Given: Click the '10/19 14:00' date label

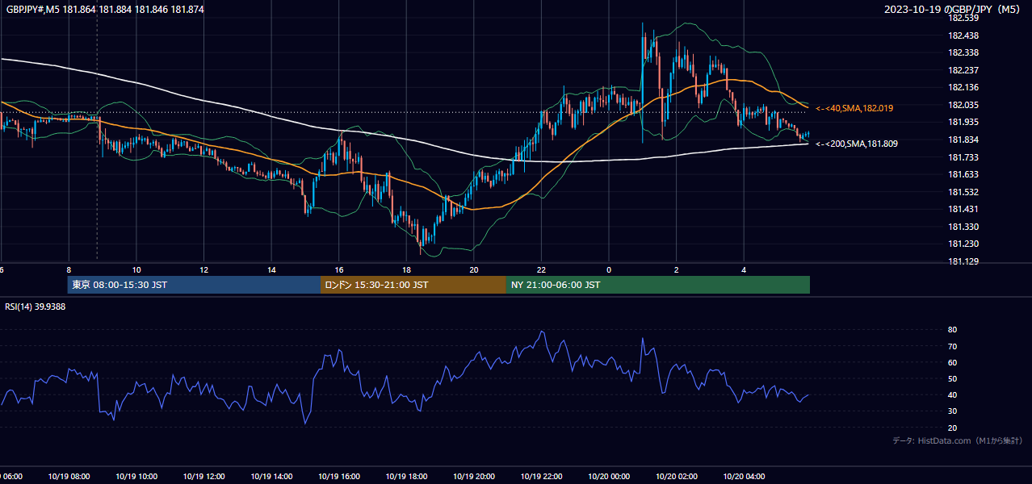Looking at the screenshot, I should coord(271,477).
